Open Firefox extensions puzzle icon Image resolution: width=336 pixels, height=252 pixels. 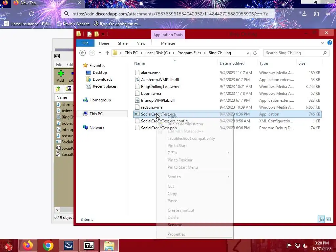tap(316, 14)
